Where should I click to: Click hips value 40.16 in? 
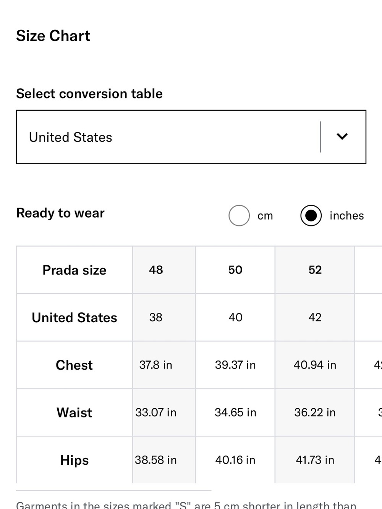coord(235,460)
